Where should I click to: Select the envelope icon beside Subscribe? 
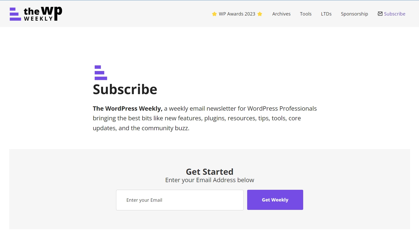coord(380,13)
